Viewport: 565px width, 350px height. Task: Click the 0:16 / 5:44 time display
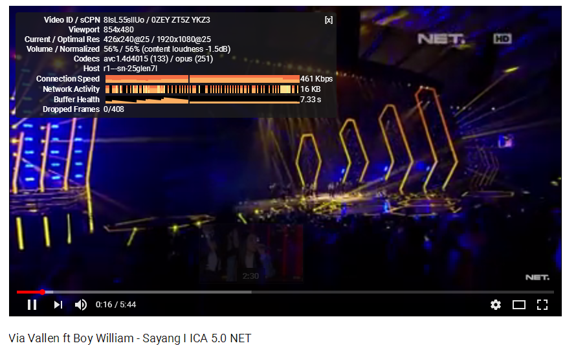[116, 305]
